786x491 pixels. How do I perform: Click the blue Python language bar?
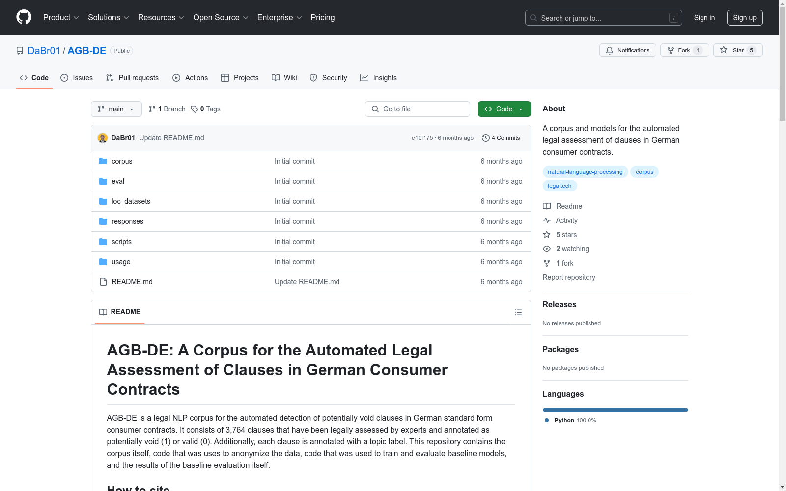(616, 410)
